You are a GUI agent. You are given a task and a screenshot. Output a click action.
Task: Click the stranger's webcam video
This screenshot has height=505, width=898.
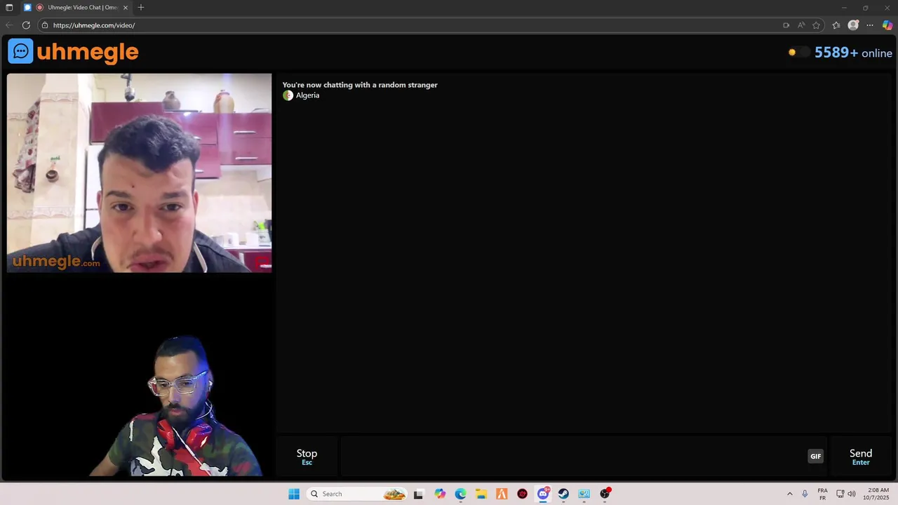pyautogui.click(x=139, y=173)
